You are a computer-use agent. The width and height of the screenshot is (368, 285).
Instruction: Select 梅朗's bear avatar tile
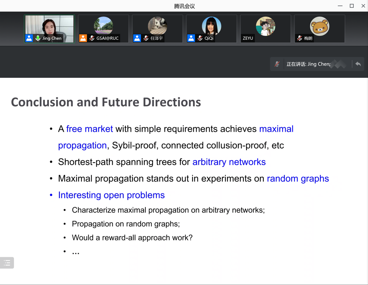(320, 27)
